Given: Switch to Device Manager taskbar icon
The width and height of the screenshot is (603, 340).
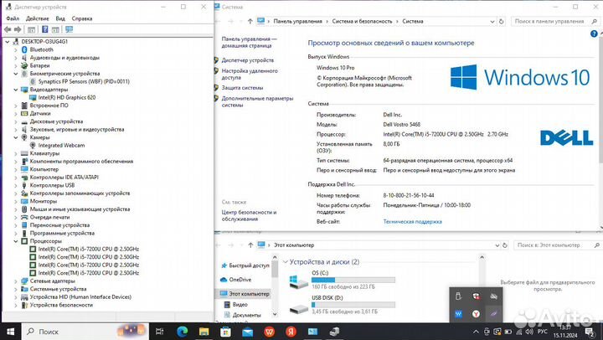Looking at the screenshot, I should [x=334, y=331].
